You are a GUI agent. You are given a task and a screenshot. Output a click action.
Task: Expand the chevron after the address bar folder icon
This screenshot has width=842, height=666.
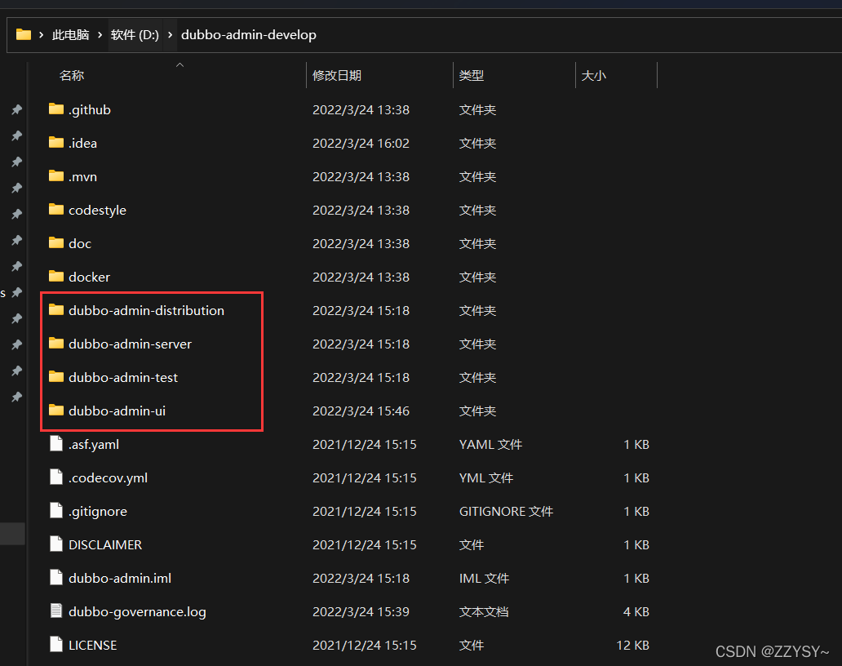[x=42, y=35]
